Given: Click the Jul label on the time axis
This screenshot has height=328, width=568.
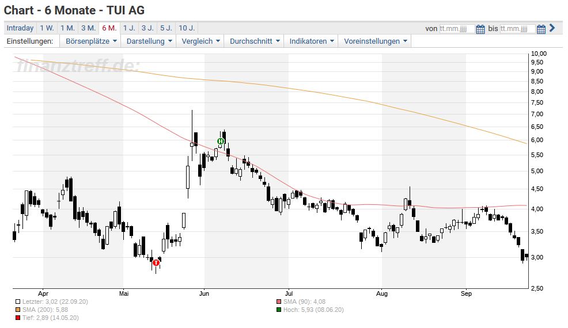Looking at the screenshot, I should tap(289, 293).
